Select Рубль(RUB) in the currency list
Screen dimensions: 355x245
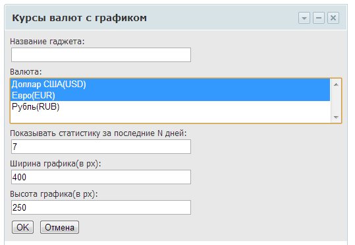pos(170,106)
